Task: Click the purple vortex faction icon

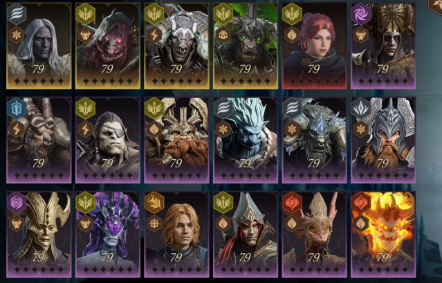Action: pos(361,14)
